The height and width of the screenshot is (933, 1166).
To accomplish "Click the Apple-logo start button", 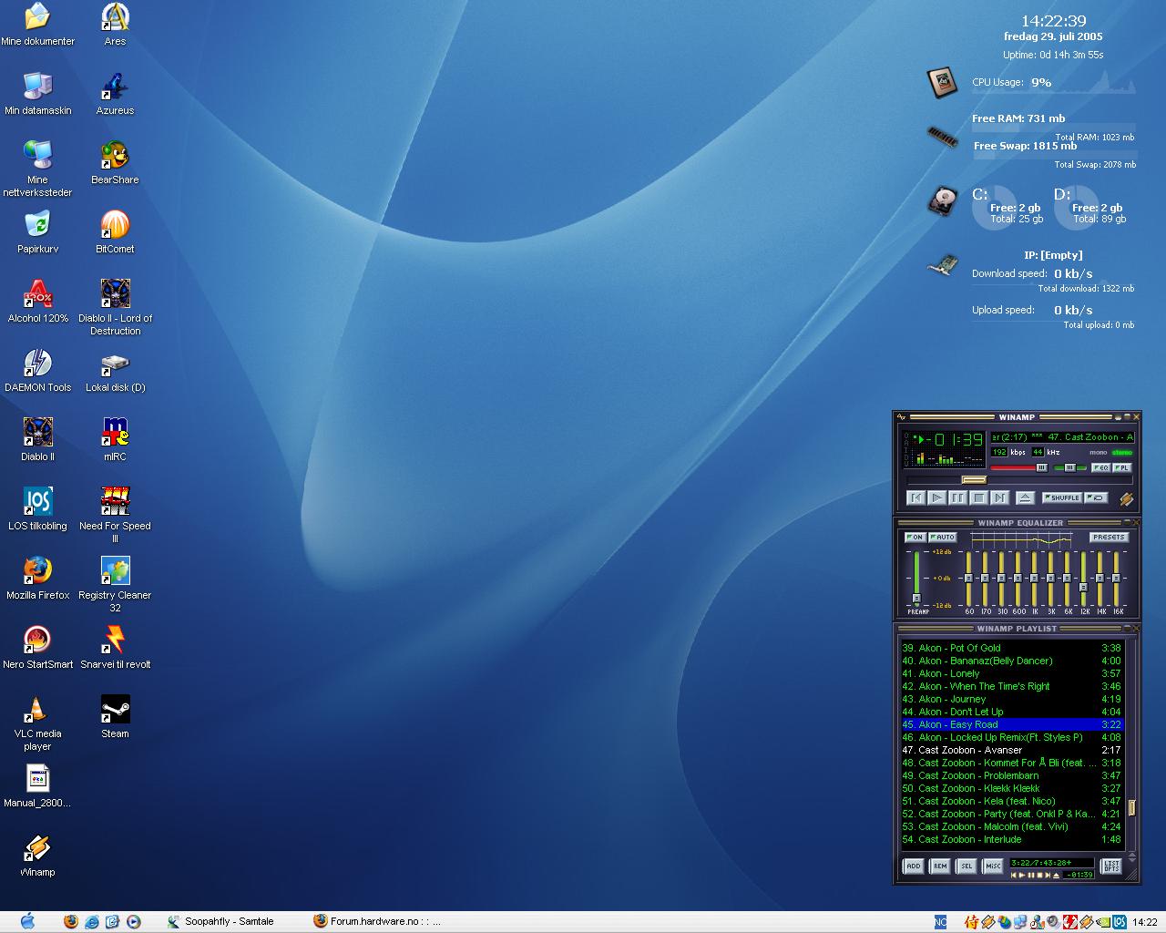I will click(x=26, y=921).
